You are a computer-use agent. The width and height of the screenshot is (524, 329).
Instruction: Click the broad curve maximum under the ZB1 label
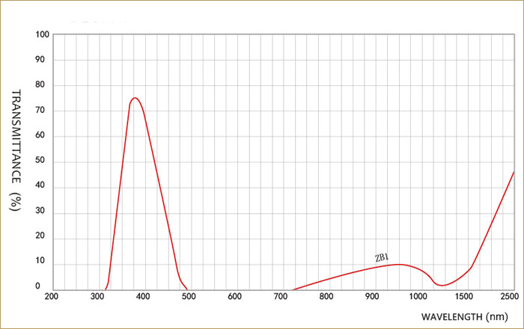(400, 264)
